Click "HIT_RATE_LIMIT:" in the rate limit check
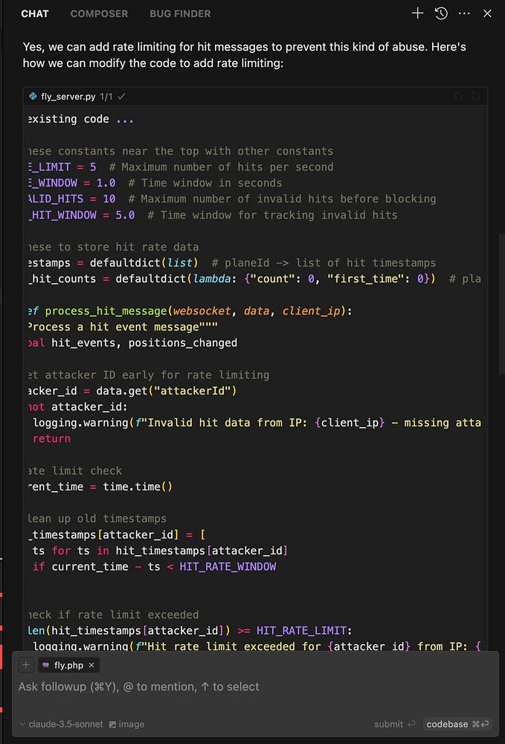 point(304,630)
